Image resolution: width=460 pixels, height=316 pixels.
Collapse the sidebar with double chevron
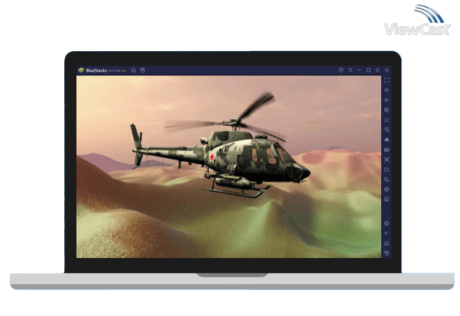coord(387,70)
